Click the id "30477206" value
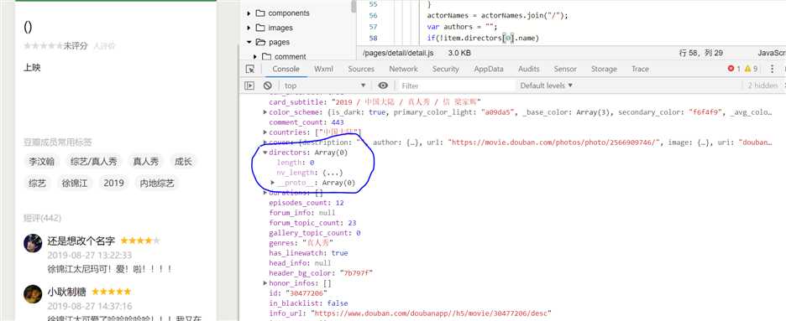The height and width of the screenshot is (321, 786). click(x=307, y=293)
